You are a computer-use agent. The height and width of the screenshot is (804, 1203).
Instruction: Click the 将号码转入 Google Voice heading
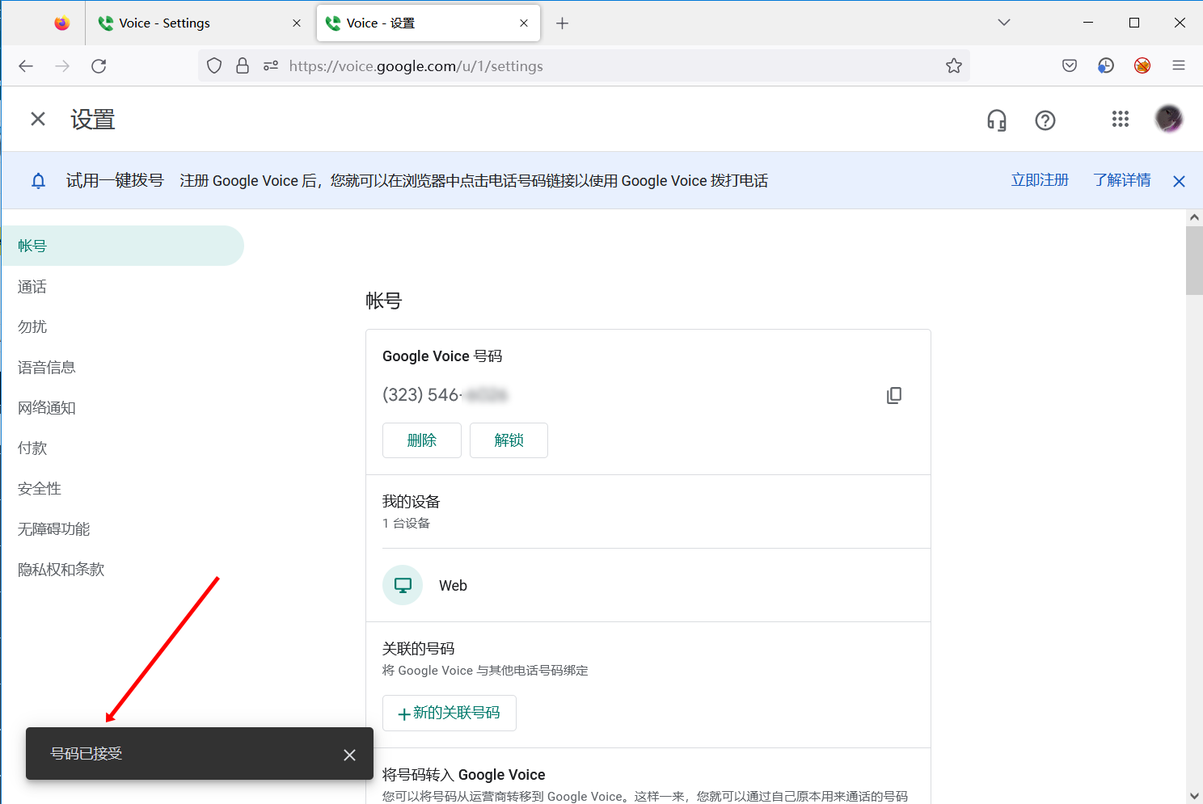pyautogui.click(x=464, y=775)
